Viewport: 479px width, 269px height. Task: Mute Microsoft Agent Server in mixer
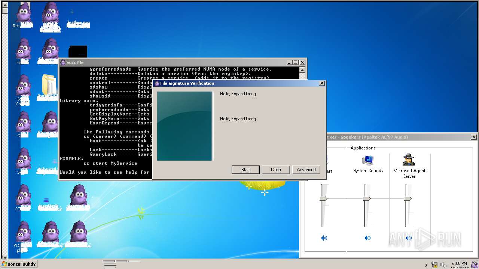click(409, 238)
